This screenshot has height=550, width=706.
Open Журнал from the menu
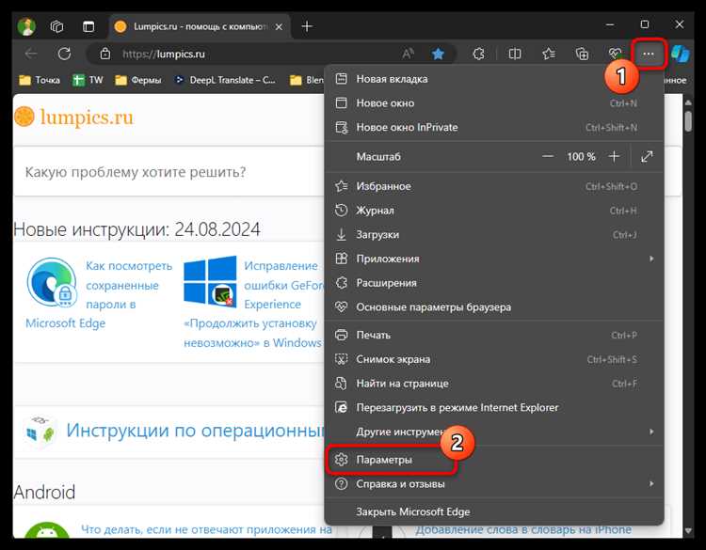tap(494, 211)
